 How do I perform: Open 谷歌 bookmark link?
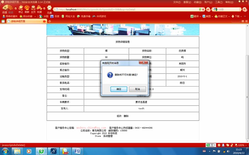pos(44,16)
